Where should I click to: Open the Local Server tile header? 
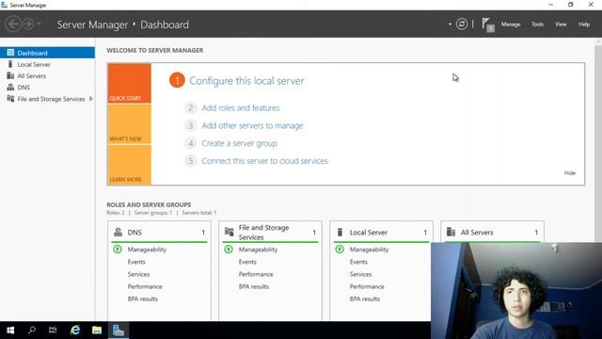(x=381, y=233)
